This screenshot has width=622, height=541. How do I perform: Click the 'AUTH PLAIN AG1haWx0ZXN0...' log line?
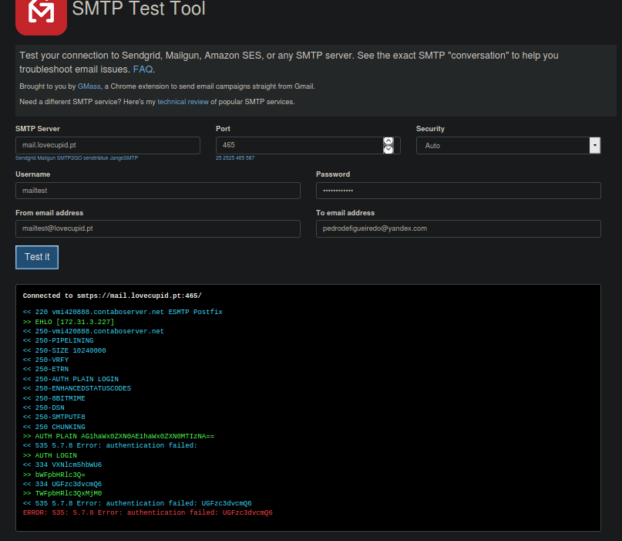(x=119, y=436)
